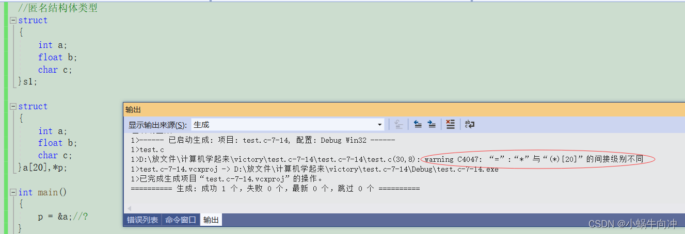Clear all output text with the toolbar icon

tap(450, 124)
